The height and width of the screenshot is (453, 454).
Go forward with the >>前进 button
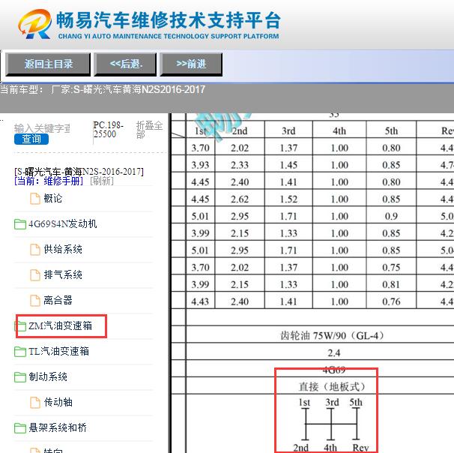[x=191, y=64]
